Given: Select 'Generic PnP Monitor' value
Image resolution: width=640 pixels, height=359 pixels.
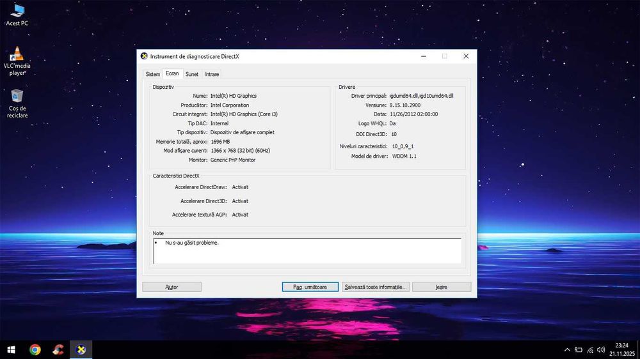Looking at the screenshot, I should [x=233, y=160].
